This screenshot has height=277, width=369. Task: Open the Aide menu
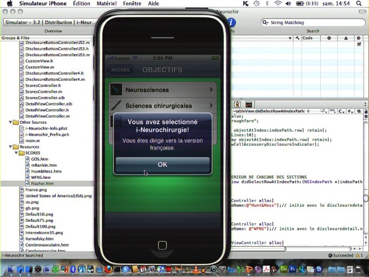point(153,4)
